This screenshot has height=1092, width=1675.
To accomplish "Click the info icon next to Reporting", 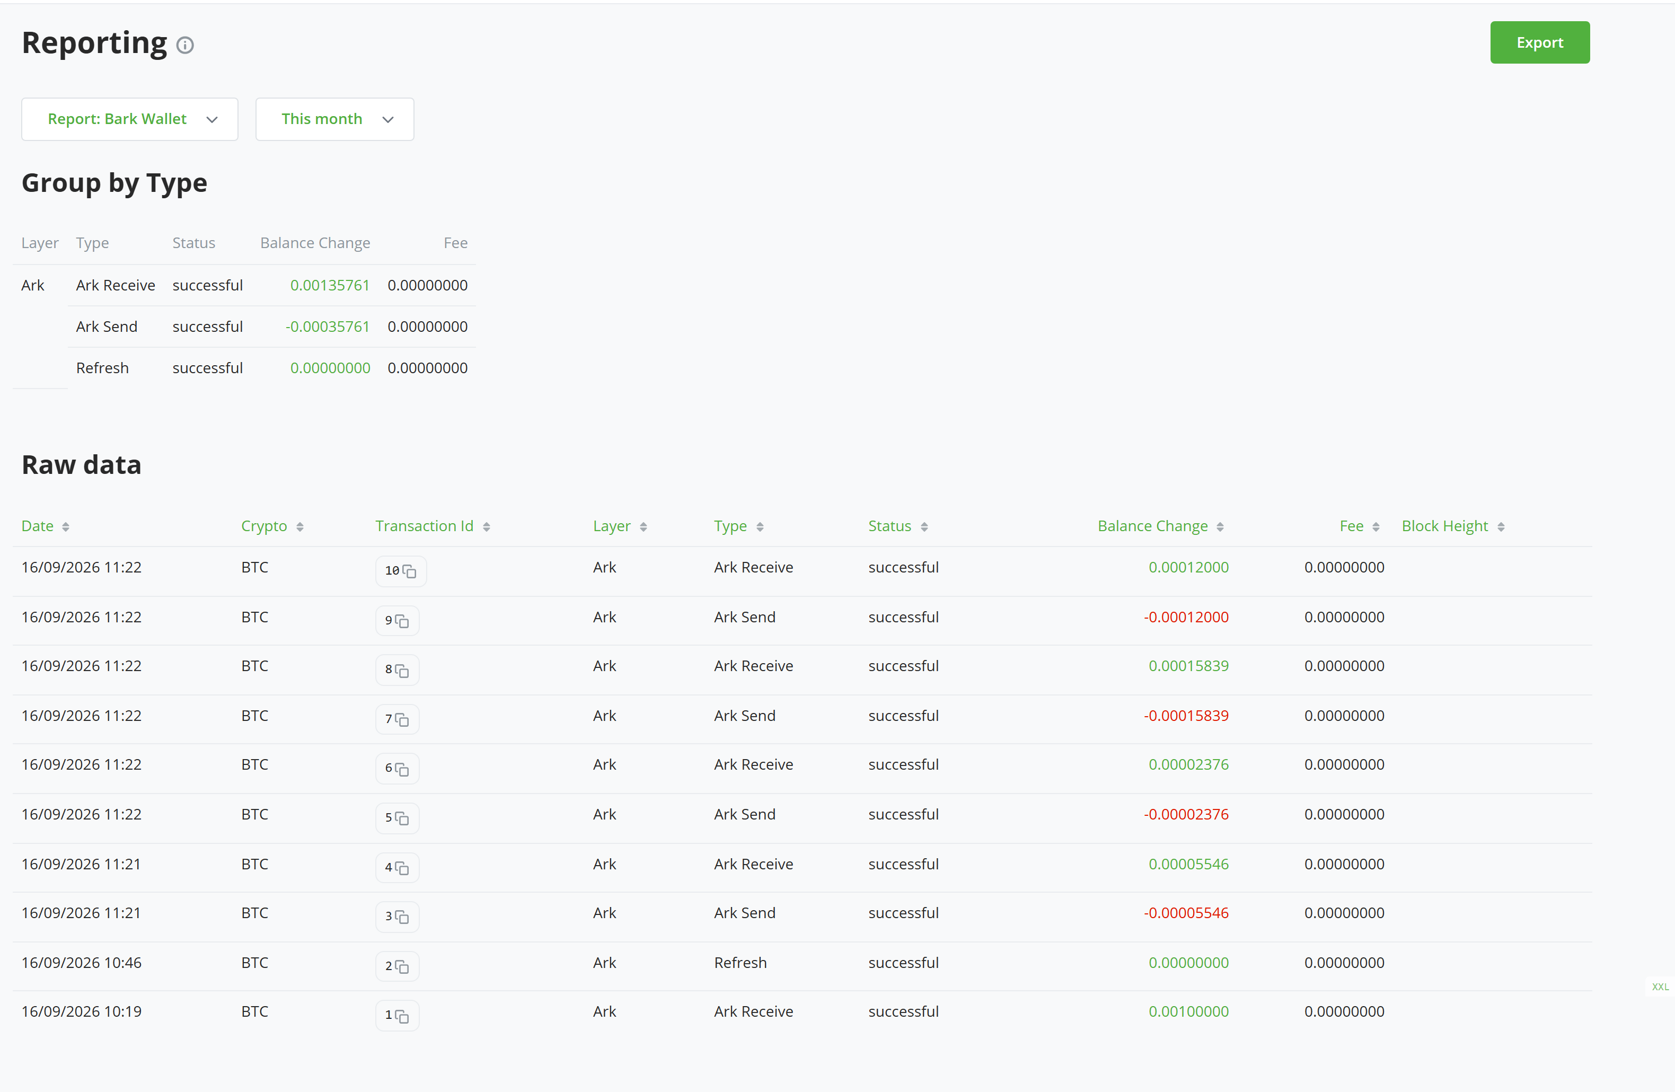I will pyautogui.click(x=185, y=46).
